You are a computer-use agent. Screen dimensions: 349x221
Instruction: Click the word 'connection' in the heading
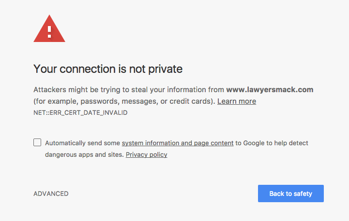(x=88, y=69)
